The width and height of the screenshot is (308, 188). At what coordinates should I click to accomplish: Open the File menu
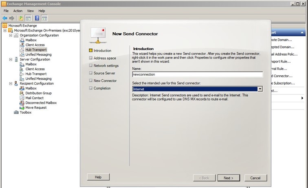(6, 11)
